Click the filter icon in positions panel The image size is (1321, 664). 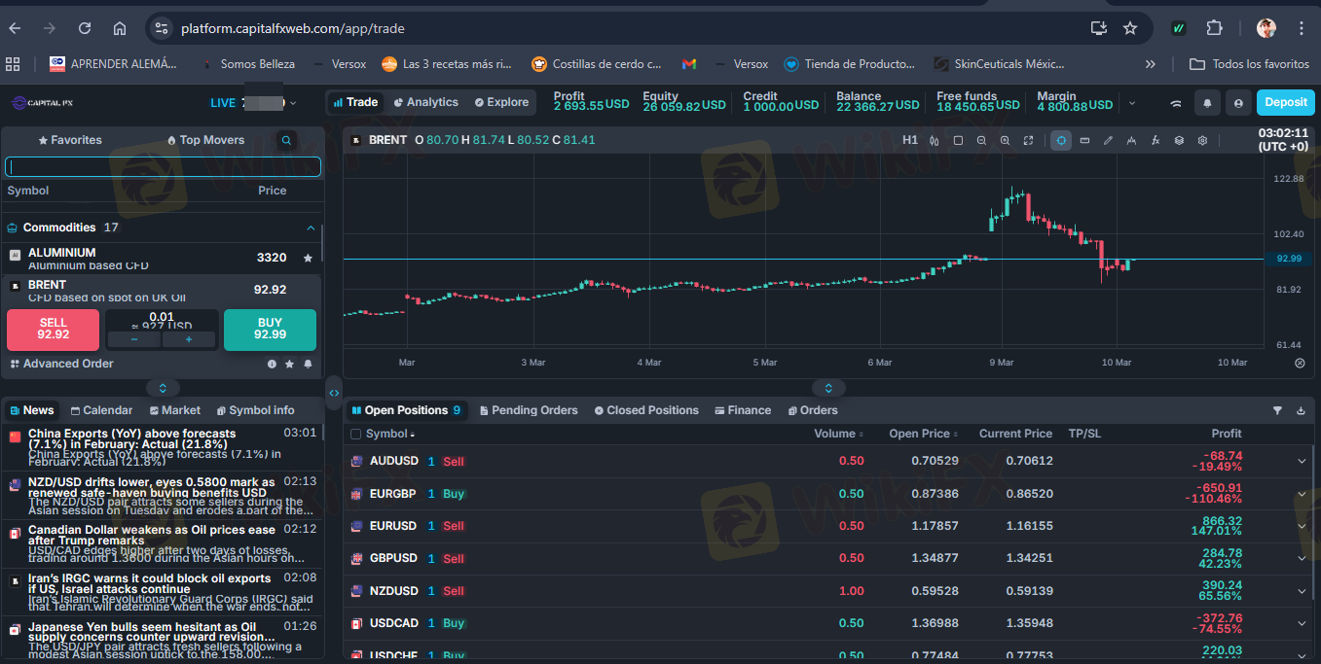[x=1277, y=410]
